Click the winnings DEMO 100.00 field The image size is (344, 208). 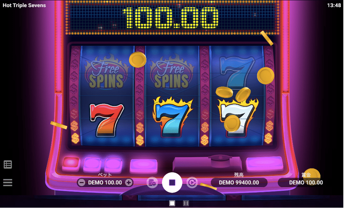(x=306, y=182)
